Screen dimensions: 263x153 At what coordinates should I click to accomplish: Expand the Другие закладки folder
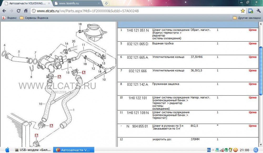click(247, 18)
